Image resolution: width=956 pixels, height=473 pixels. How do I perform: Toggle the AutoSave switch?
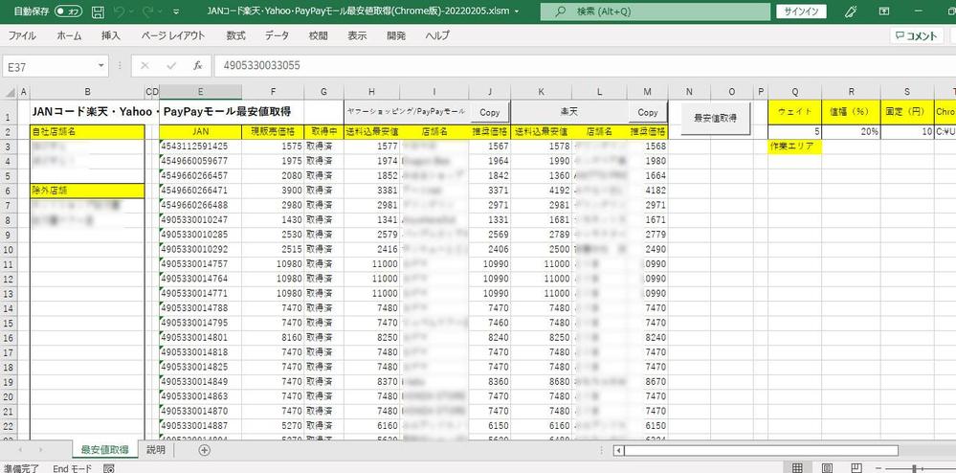coord(68,11)
